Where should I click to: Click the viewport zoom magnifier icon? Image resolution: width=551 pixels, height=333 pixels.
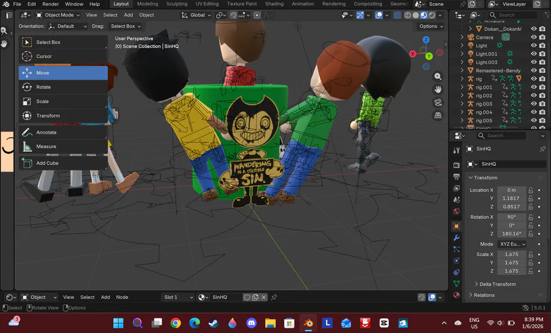click(438, 77)
